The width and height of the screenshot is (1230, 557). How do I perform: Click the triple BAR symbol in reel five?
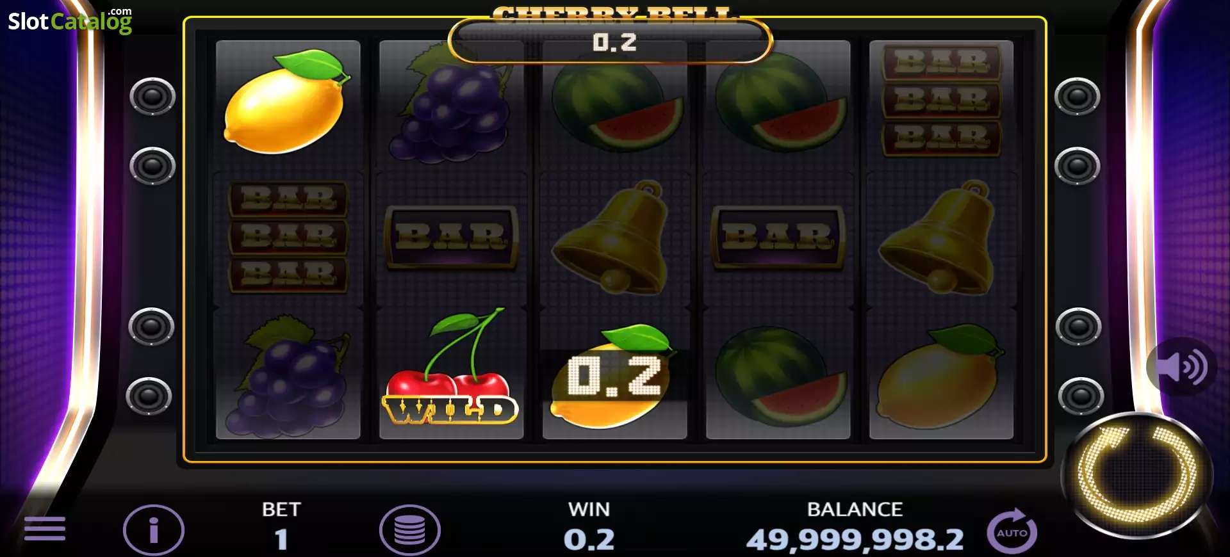point(942,100)
